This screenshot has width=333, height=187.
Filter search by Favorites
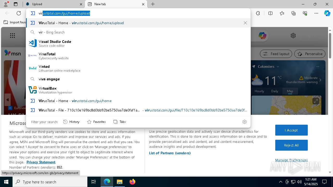96,122
